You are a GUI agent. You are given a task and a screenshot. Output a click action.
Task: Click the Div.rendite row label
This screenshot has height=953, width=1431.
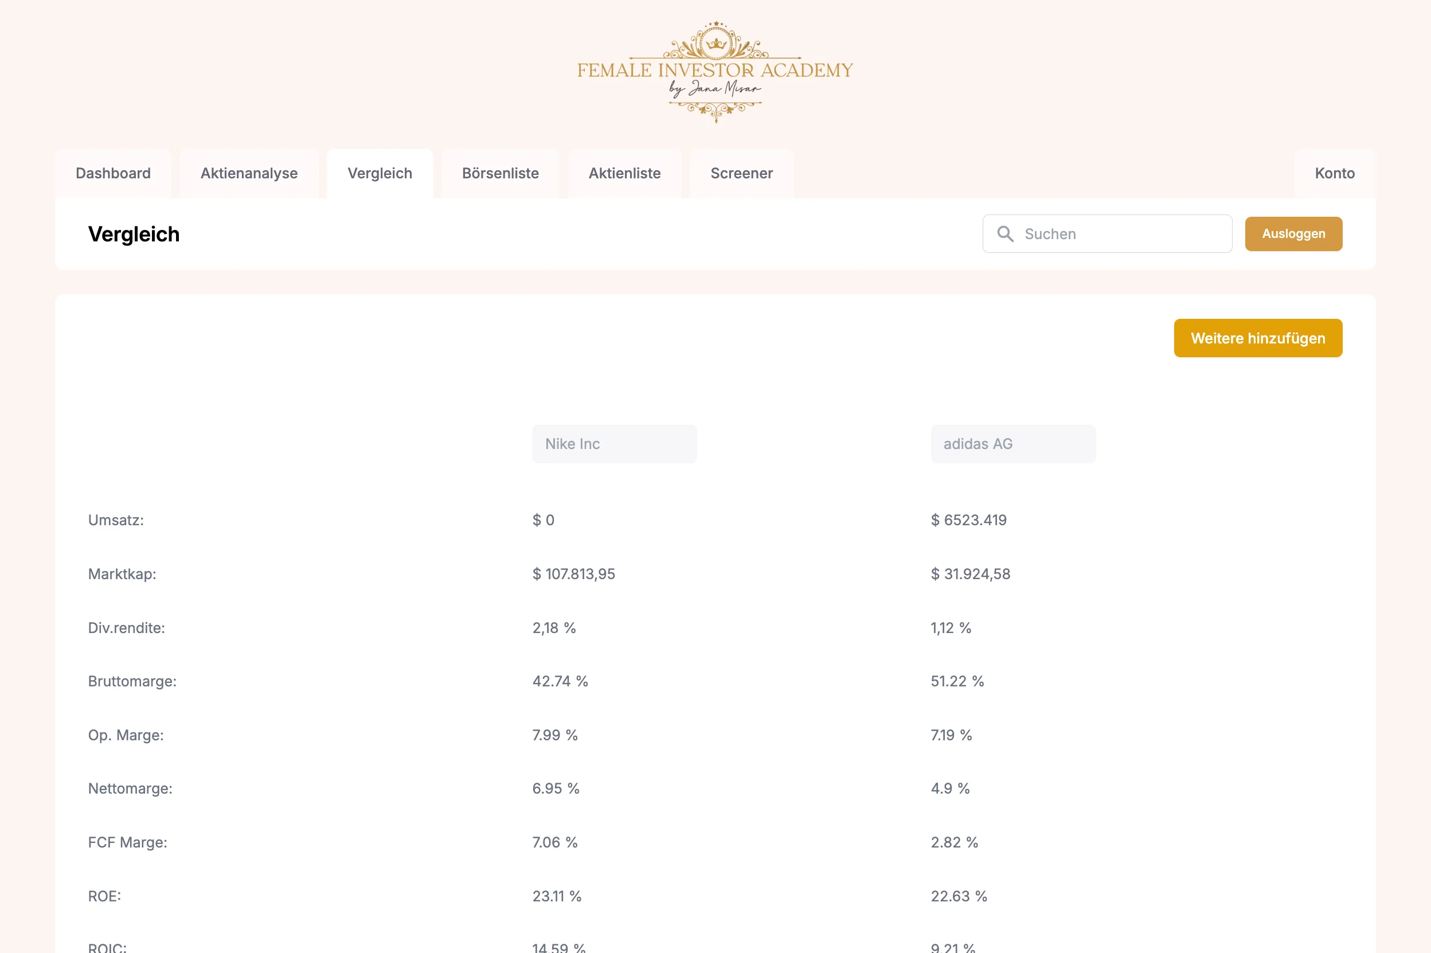[x=126, y=628]
